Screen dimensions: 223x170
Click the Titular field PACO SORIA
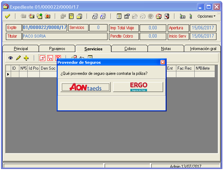[x=65, y=36]
